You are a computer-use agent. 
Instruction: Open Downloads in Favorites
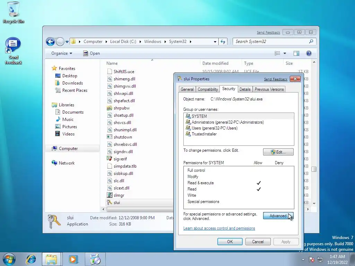pos(69,83)
